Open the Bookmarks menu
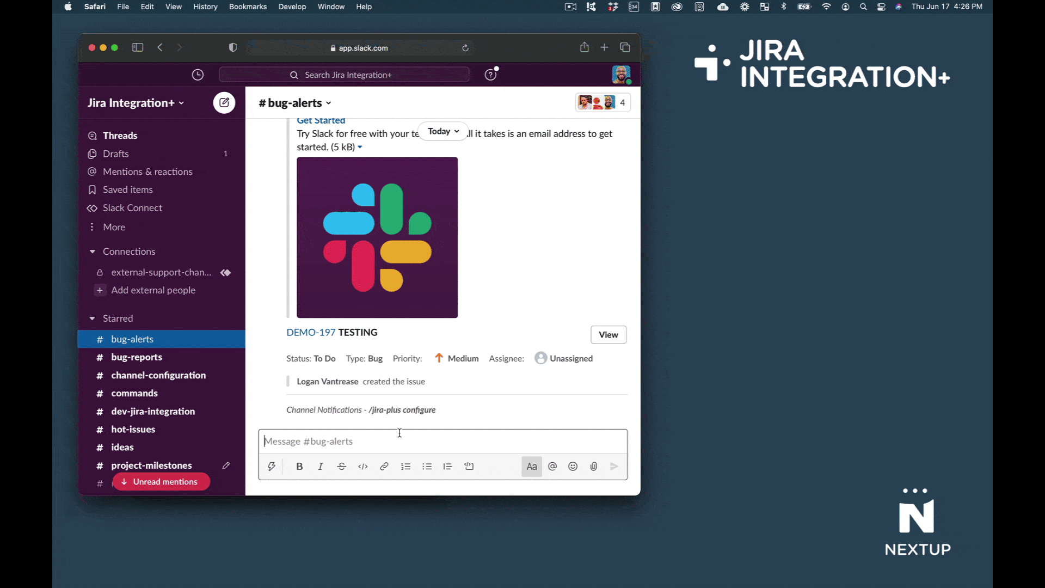Viewport: 1045px width, 588px height. point(248,7)
